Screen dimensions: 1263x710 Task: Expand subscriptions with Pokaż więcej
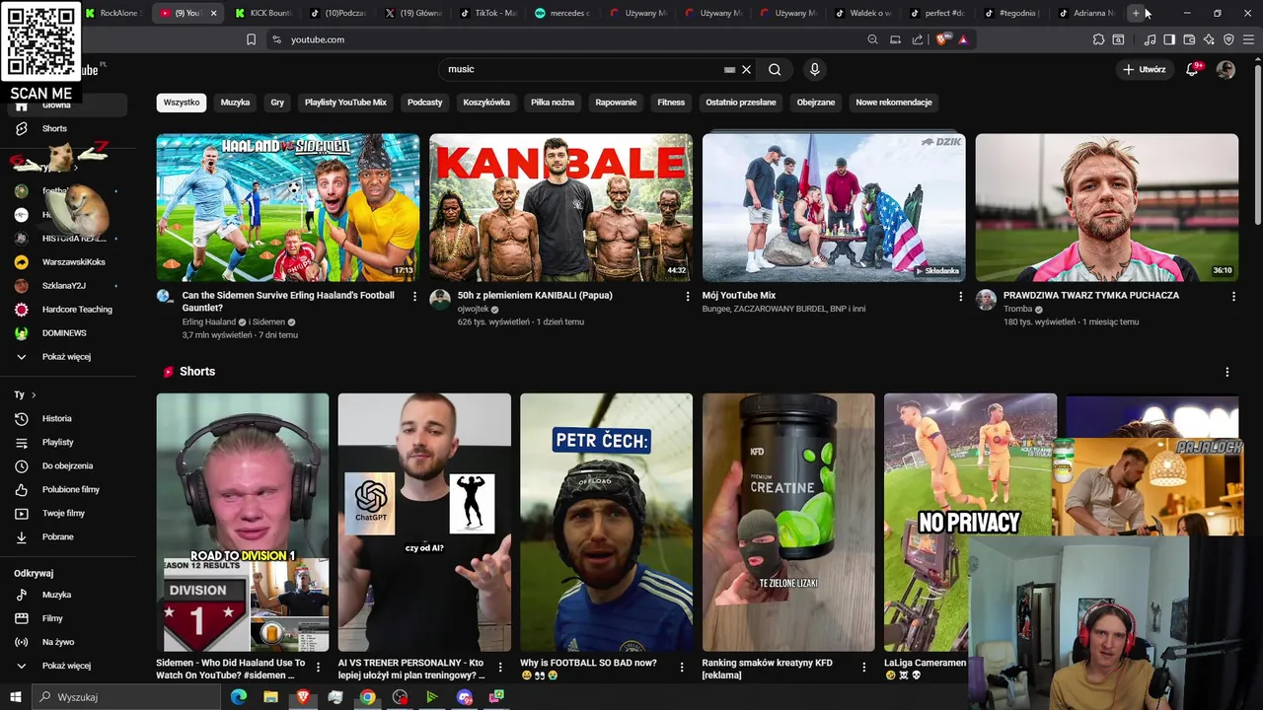pos(66,357)
